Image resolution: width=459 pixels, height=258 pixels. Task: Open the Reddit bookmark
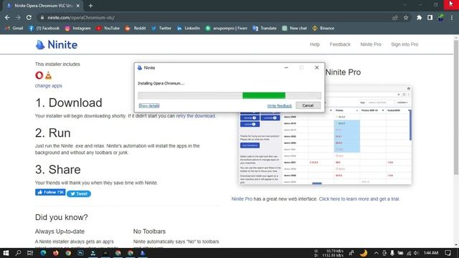pyautogui.click(x=136, y=29)
